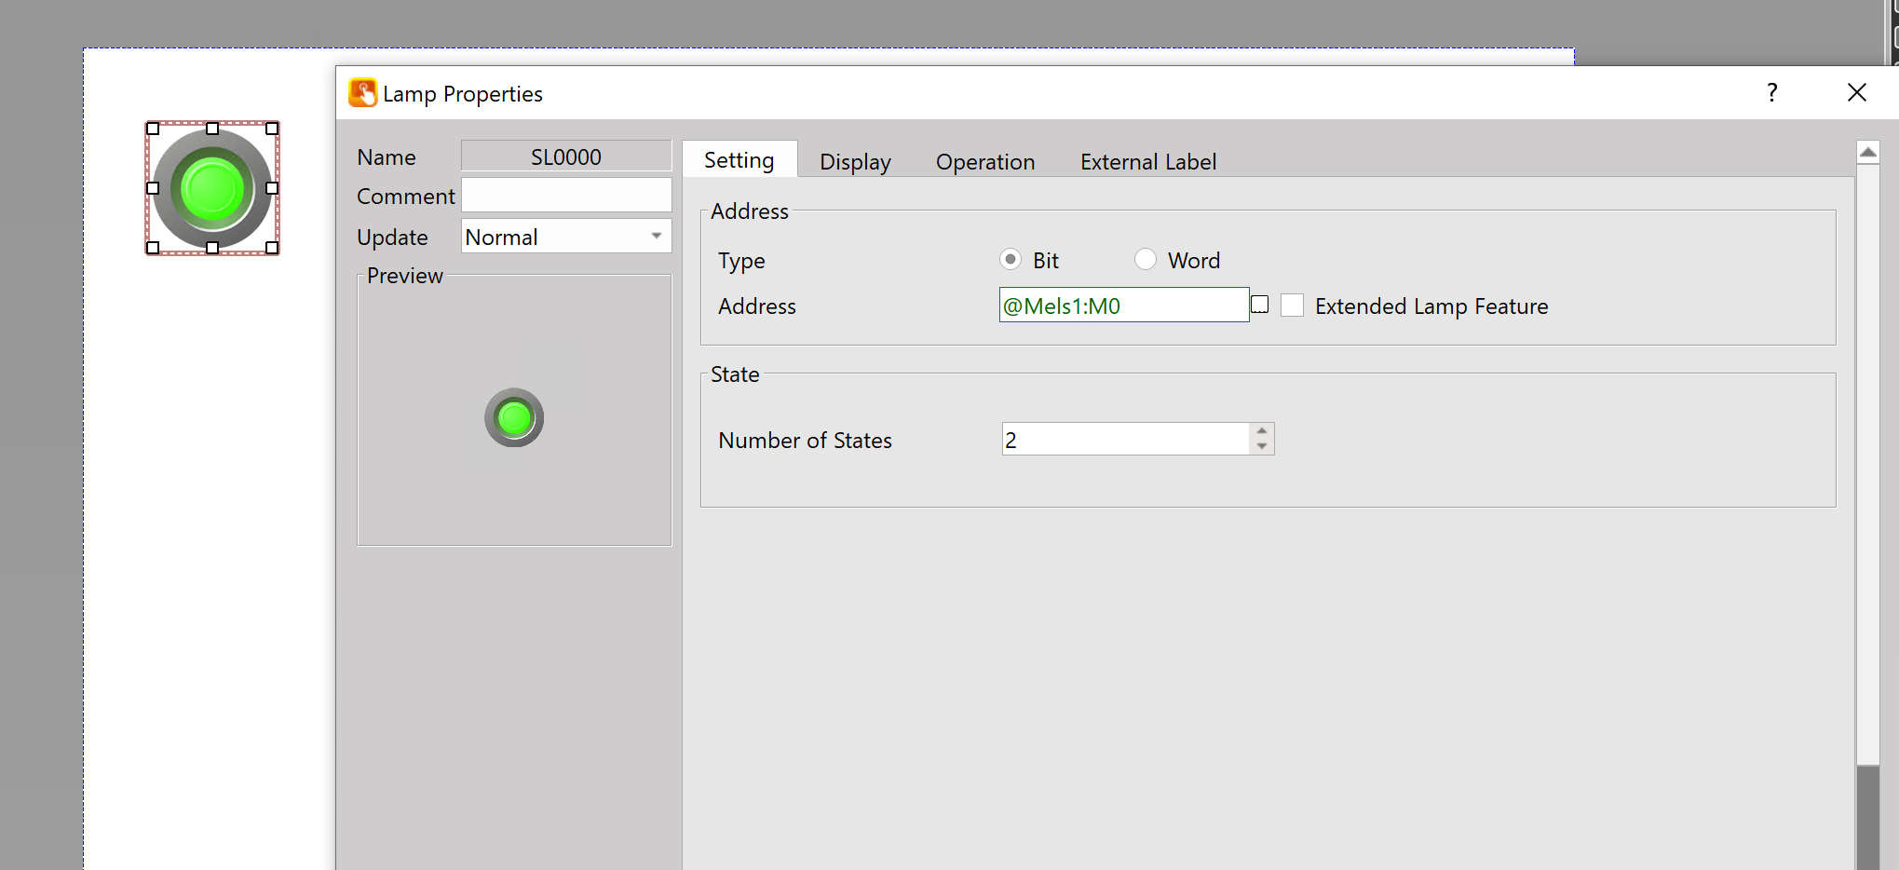The image size is (1899, 870).
Task: Click the Address field containing @Mels1:M0
Action: click(x=1123, y=306)
